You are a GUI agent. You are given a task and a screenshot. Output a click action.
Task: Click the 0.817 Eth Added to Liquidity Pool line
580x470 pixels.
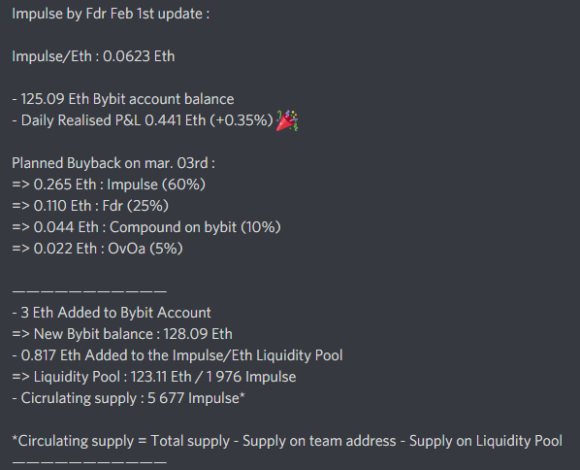177,355
